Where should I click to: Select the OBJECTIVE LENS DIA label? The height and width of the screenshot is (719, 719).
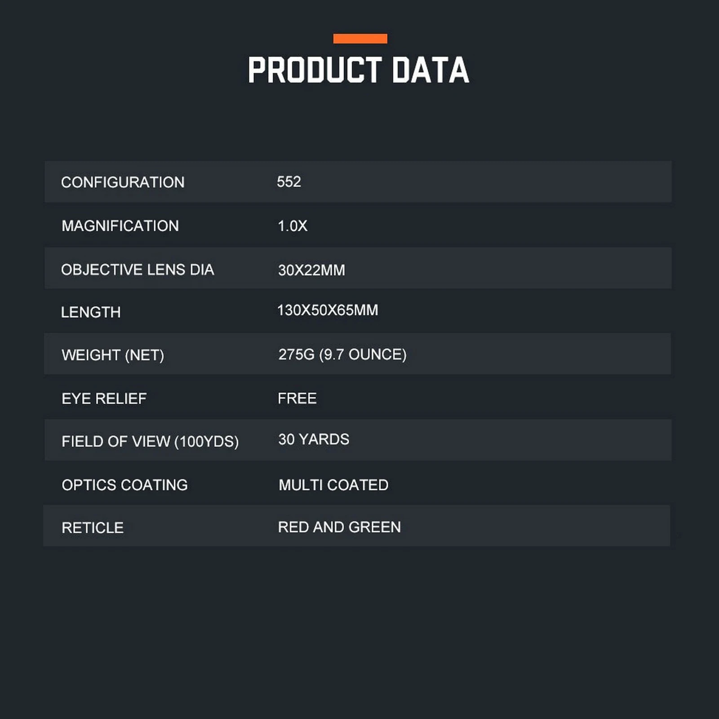138,270
